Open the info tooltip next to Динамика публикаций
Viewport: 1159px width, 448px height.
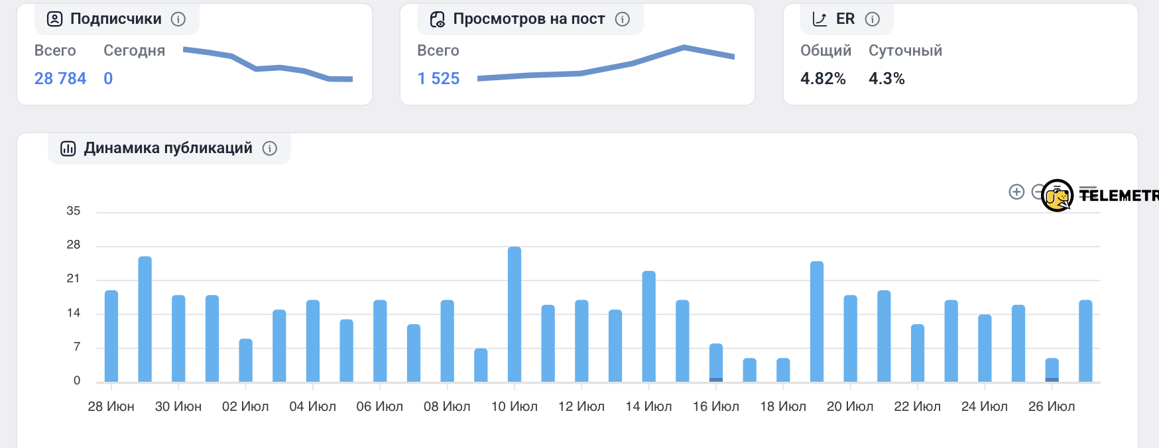(x=270, y=148)
